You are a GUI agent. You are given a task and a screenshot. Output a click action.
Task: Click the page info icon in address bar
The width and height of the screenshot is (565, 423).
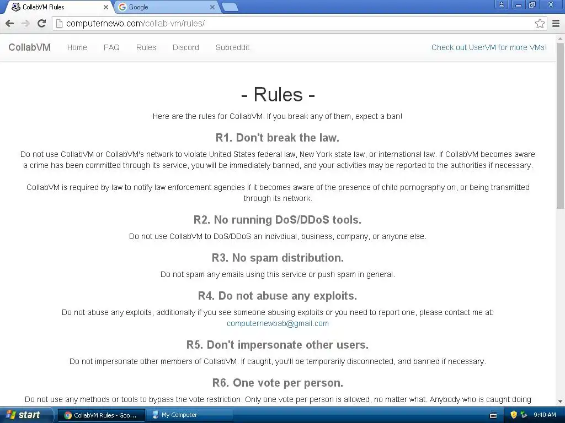click(x=59, y=23)
